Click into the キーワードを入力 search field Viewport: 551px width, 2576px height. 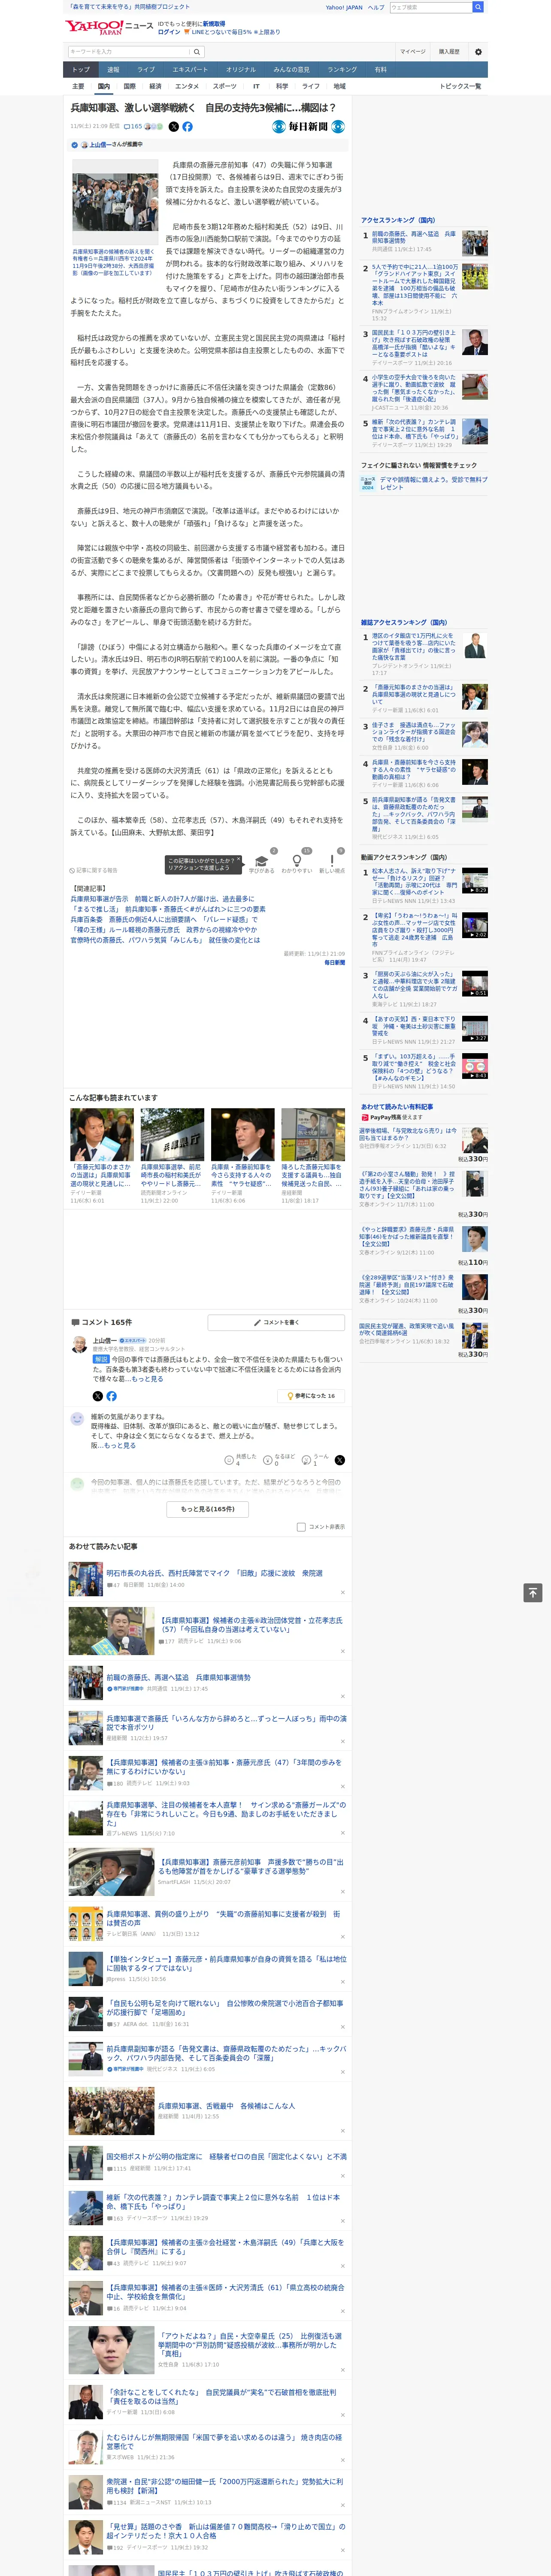coord(129,51)
